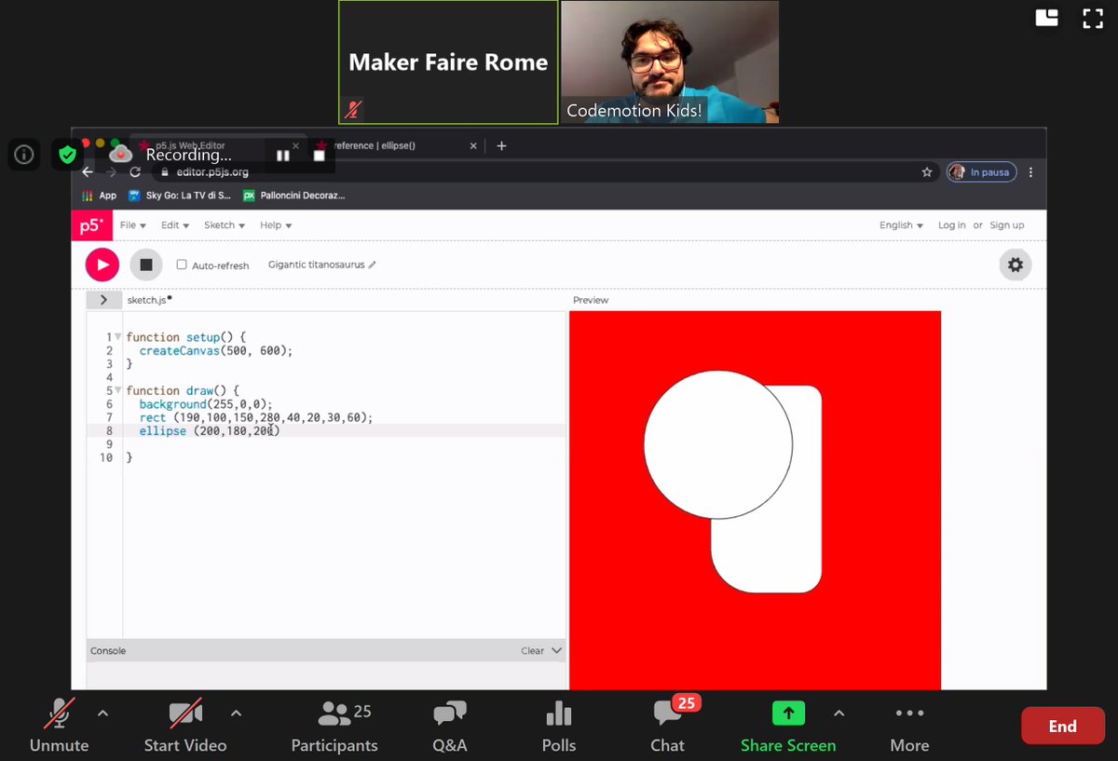Switch Zoom to gallery view layout
1118x761 pixels.
tap(1047, 18)
